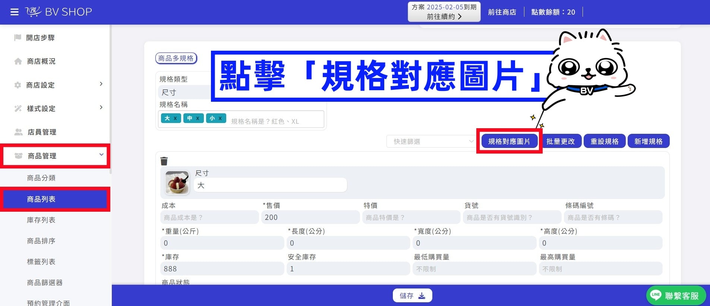The height and width of the screenshot is (306, 710).
Task: Click the 成本 input field
Action: click(x=209, y=217)
